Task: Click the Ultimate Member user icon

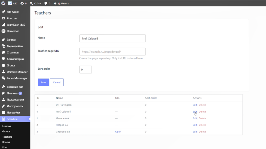Action: tap(3, 72)
